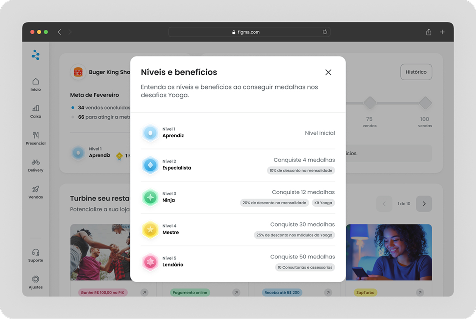Close the Níveis e benefícios dialog
The width and height of the screenshot is (476, 319).
point(328,73)
